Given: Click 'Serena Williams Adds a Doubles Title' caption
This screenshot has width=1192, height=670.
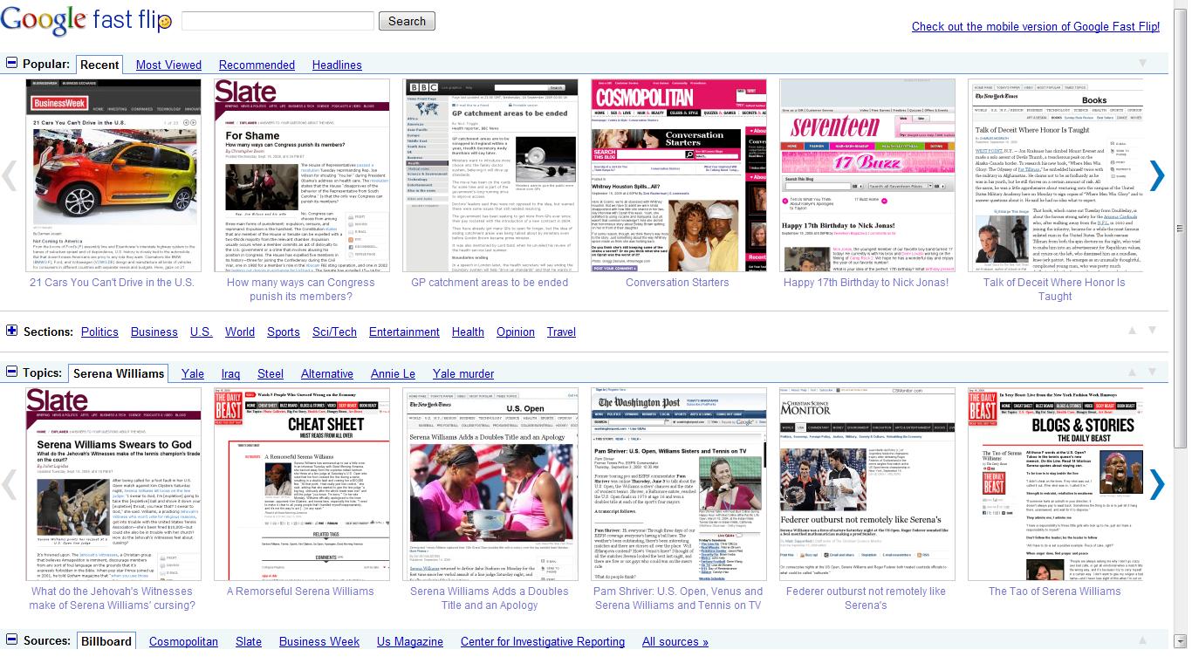Looking at the screenshot, I should pyautogui.click(x=490, y=598).
